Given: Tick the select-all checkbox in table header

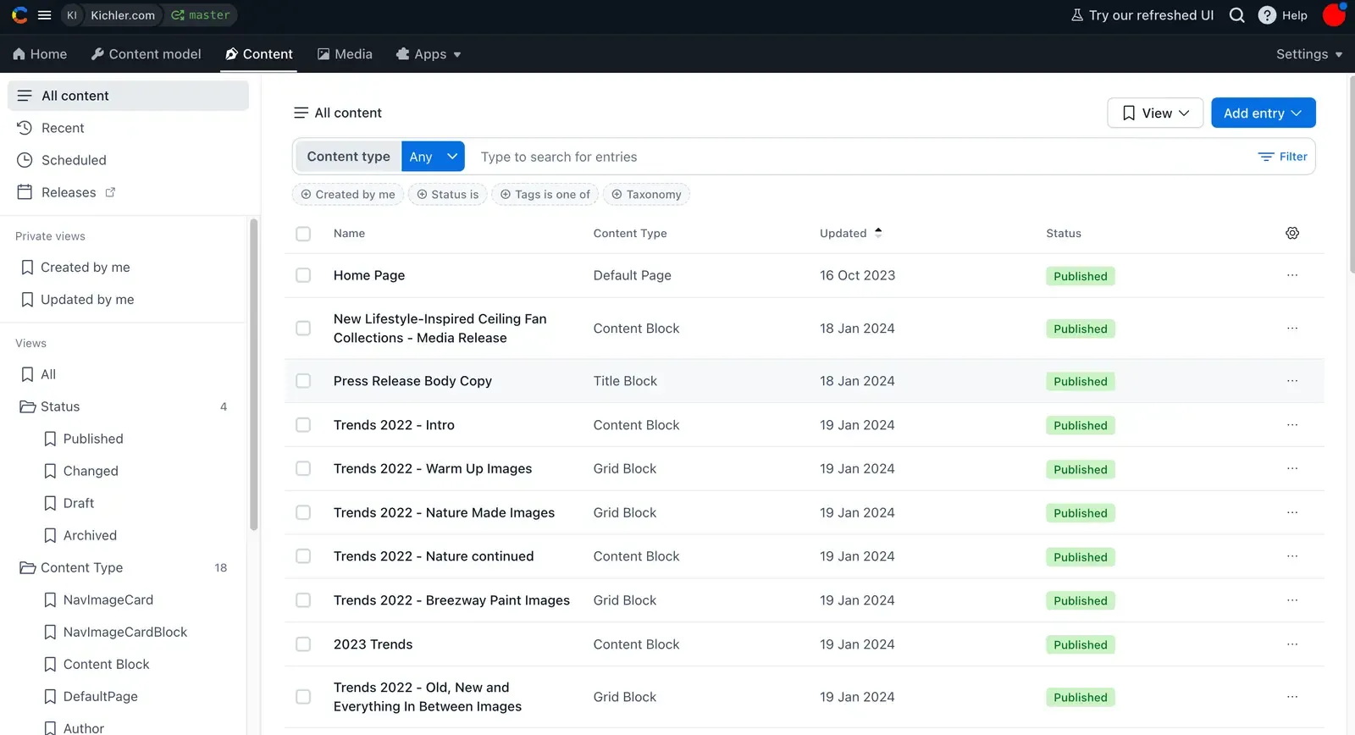Looking at the screenshot, I should tap(303, 234).
